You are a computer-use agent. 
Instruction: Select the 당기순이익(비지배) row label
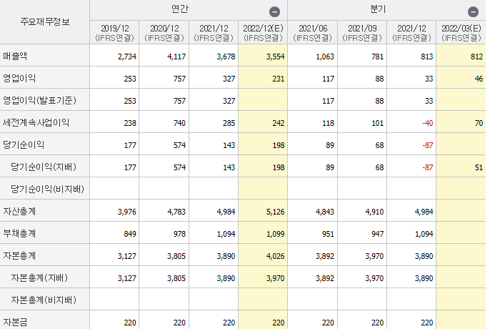(x=47, y=189)
